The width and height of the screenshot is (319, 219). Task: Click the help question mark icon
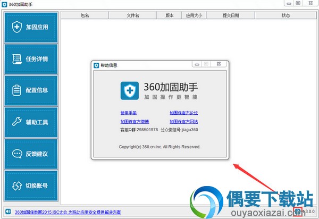pyautogui.click(x=298, y=212)
